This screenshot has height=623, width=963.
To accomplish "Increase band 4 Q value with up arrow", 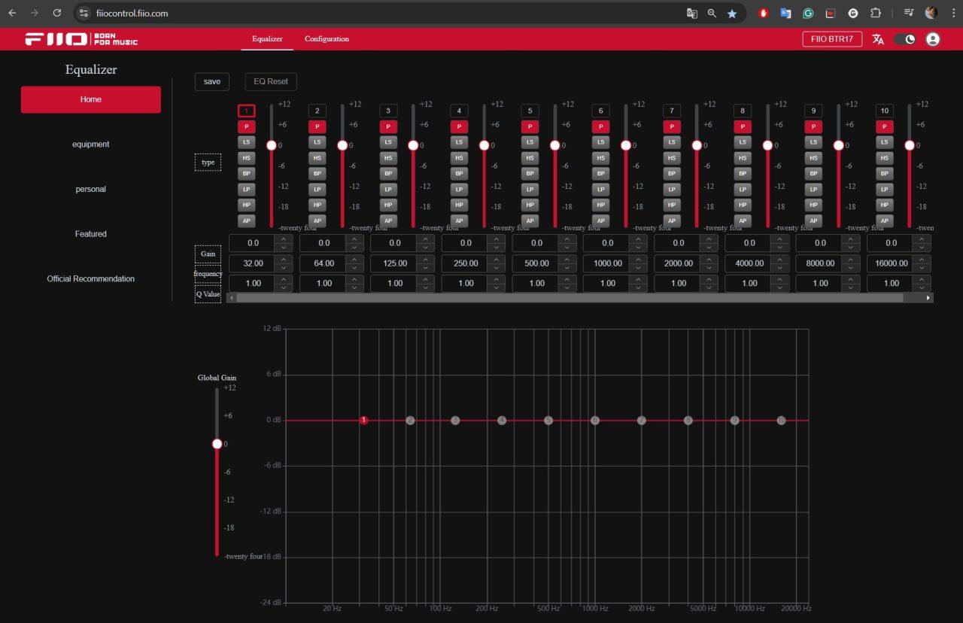I will (495, 280).
